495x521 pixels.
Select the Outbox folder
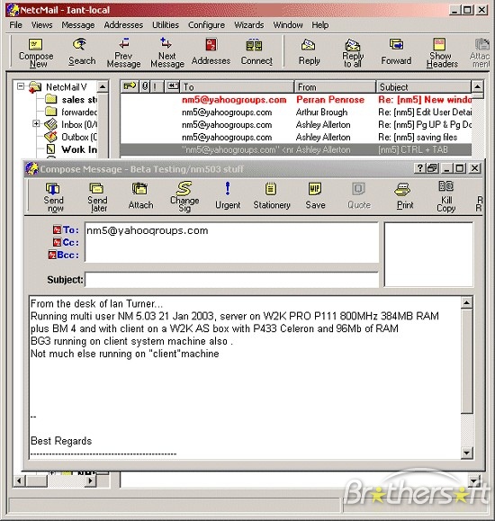tap(71, 137)
